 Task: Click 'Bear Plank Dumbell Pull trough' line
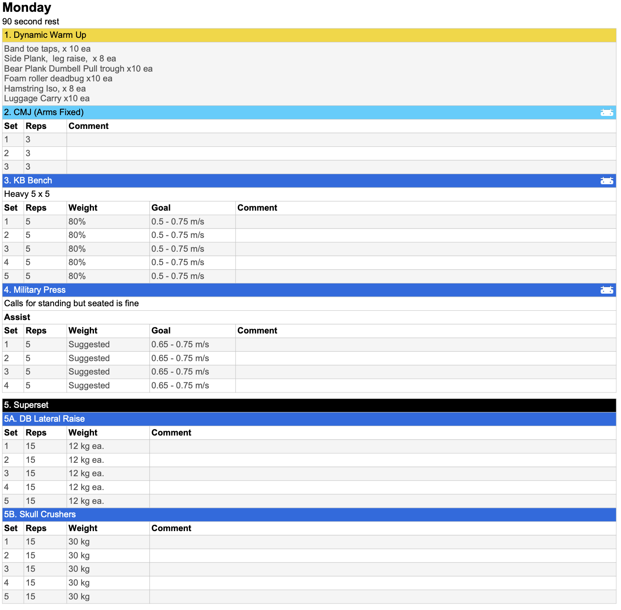tap(78, 69)
